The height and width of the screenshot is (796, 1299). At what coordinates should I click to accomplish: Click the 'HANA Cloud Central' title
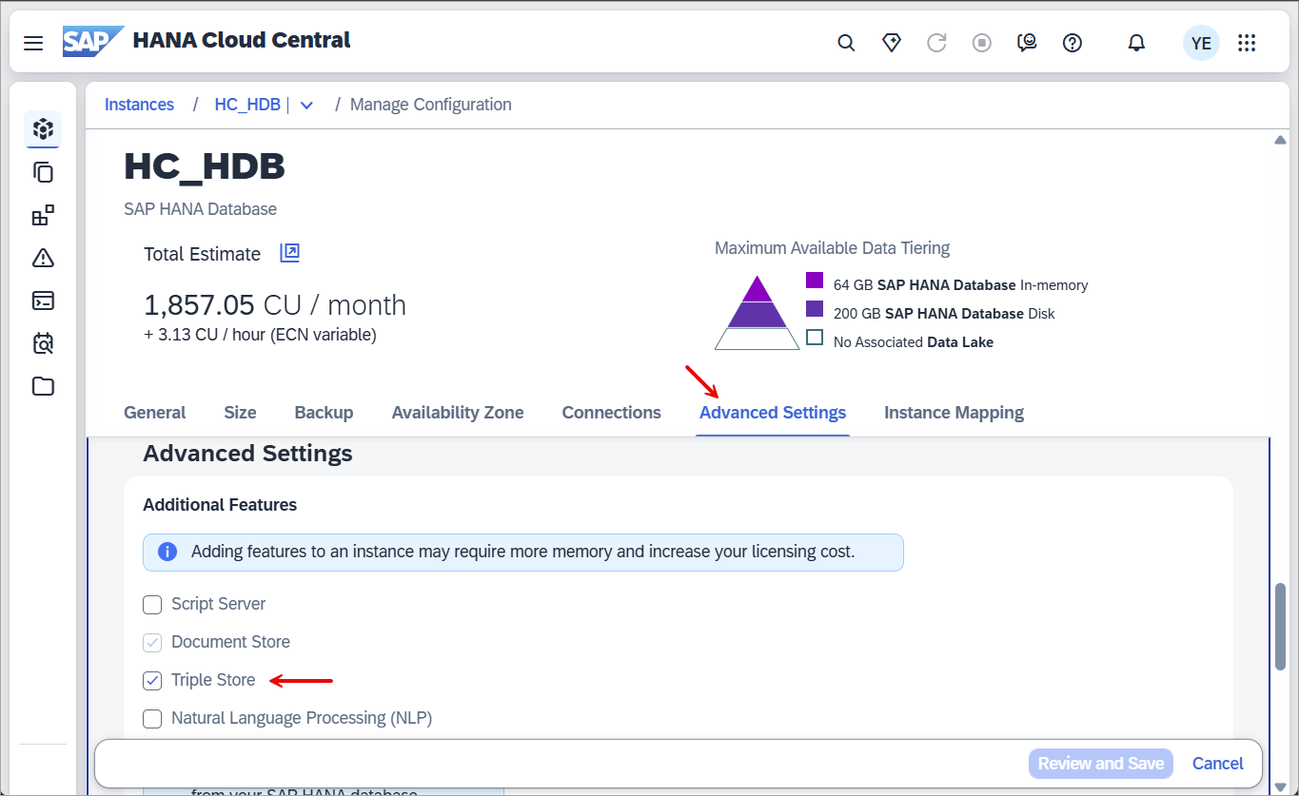242,41
